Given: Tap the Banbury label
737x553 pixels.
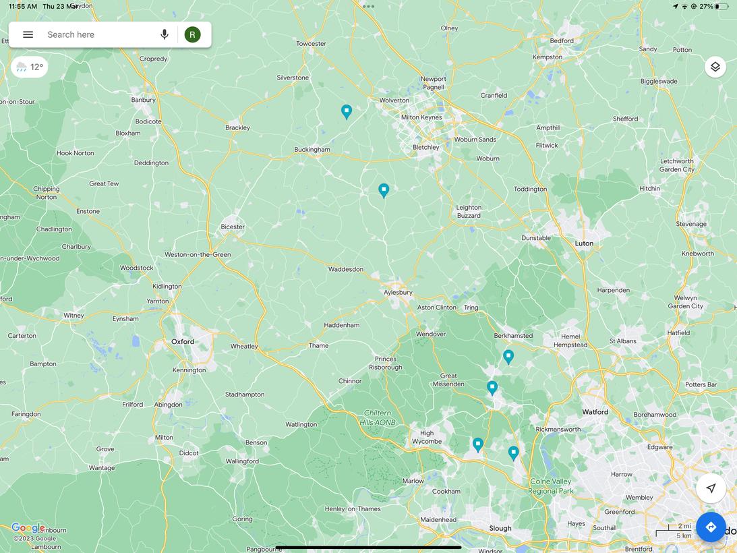Looking at the screenshot, I should pos(143,100).
